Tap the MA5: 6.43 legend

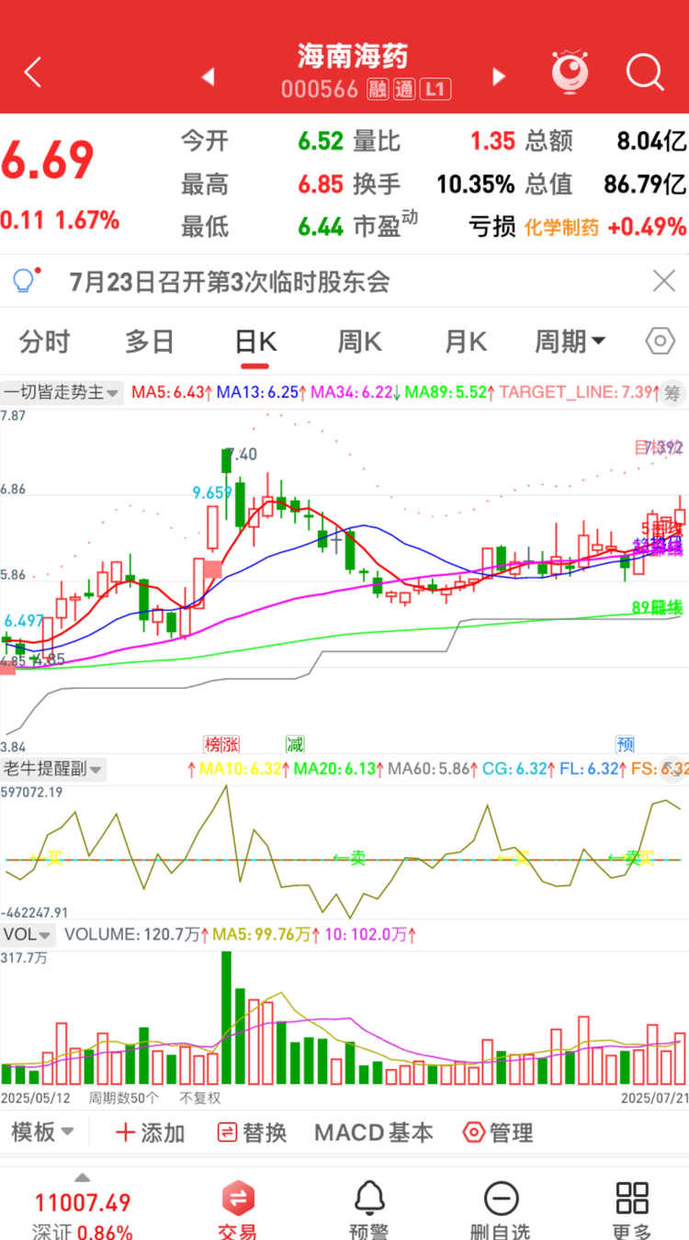point(172,392)
